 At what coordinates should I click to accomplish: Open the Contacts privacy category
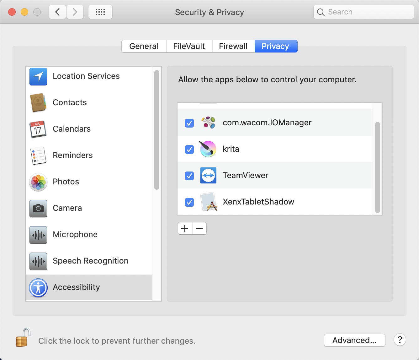coord(70,103)
